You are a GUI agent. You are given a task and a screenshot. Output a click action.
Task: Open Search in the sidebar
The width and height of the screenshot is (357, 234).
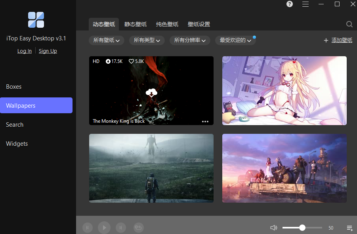click(x=15, y=125)
